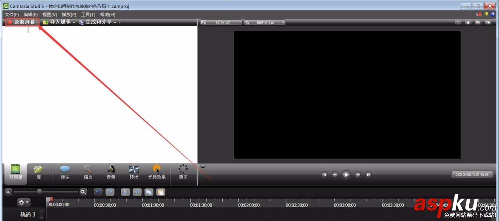Viewport: 499px width, 221px height.
Task: Open the timeline settings gear dropdown
Action: [24, 202]
